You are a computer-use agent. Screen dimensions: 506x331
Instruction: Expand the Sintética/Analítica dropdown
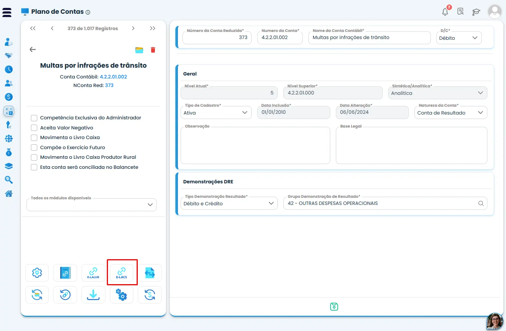437,93
